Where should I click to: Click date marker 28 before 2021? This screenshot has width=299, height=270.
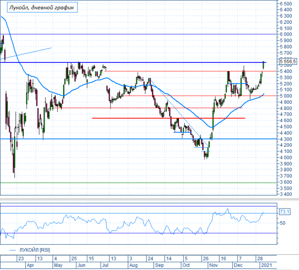point(260,259)
